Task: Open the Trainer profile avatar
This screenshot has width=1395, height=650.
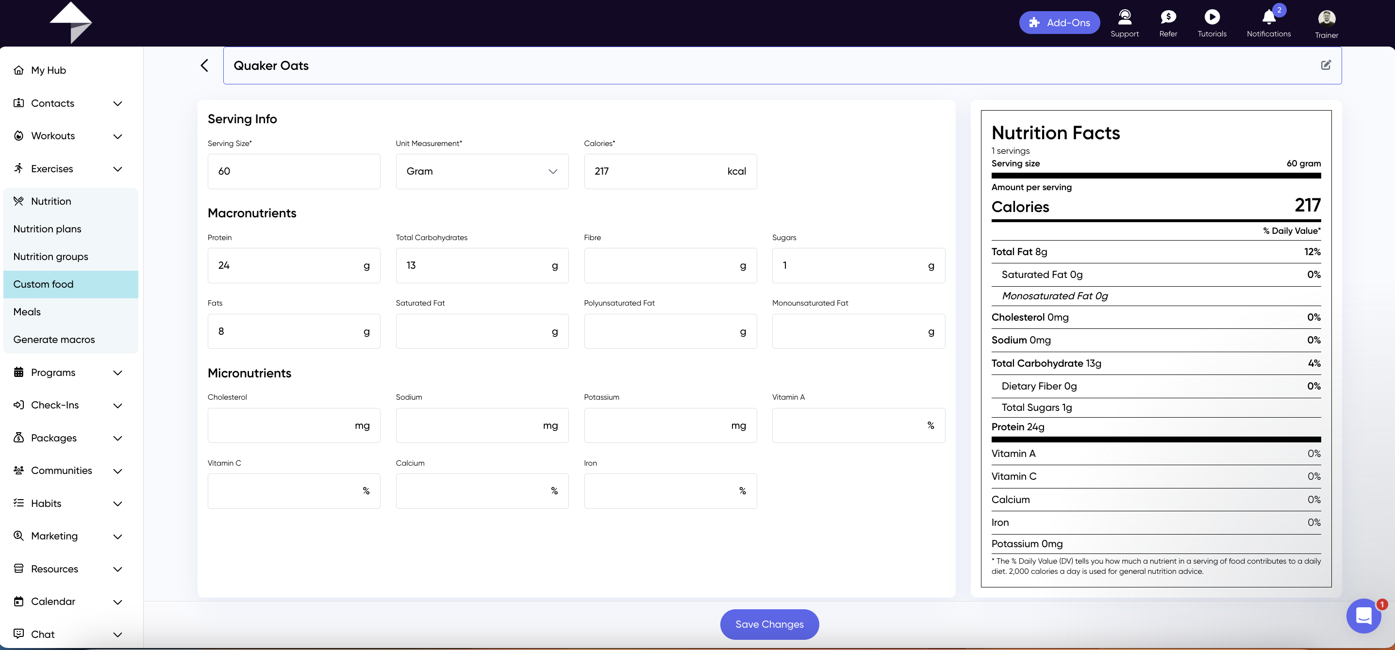Action: coord(1326,18)
